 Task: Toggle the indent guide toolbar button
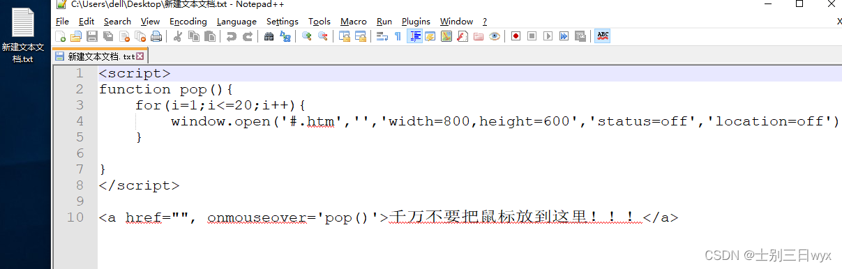tap(414, 36)
